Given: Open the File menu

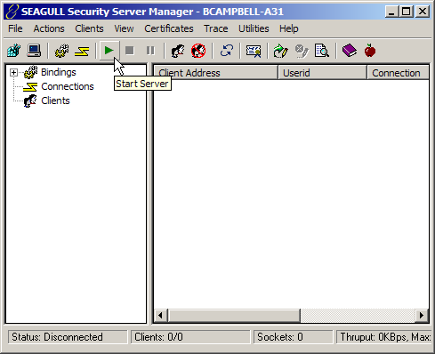Looking at the screenshot, I should [x=15, y=28].
